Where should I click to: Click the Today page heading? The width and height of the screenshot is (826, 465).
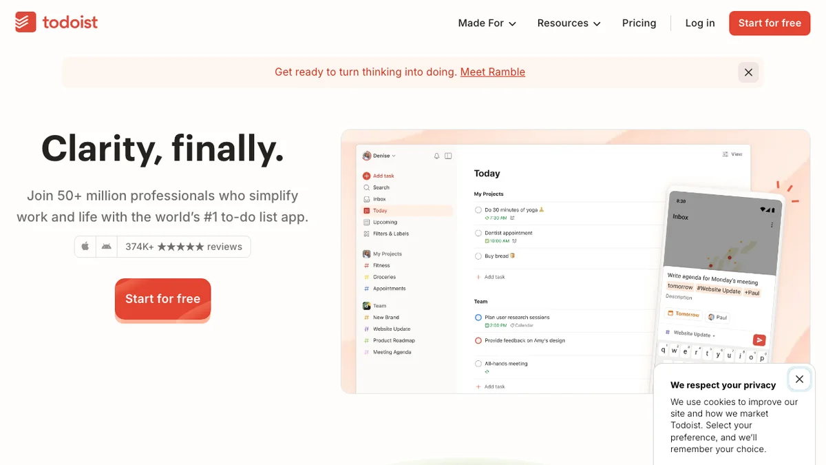click(x=487, y=174)
